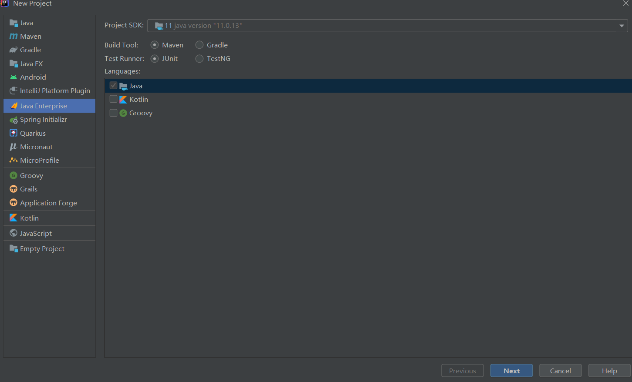Viewport: 632px width, 382px height.
Task: Click the IntelliJ logo in title bar
Action: click(5, 3)
